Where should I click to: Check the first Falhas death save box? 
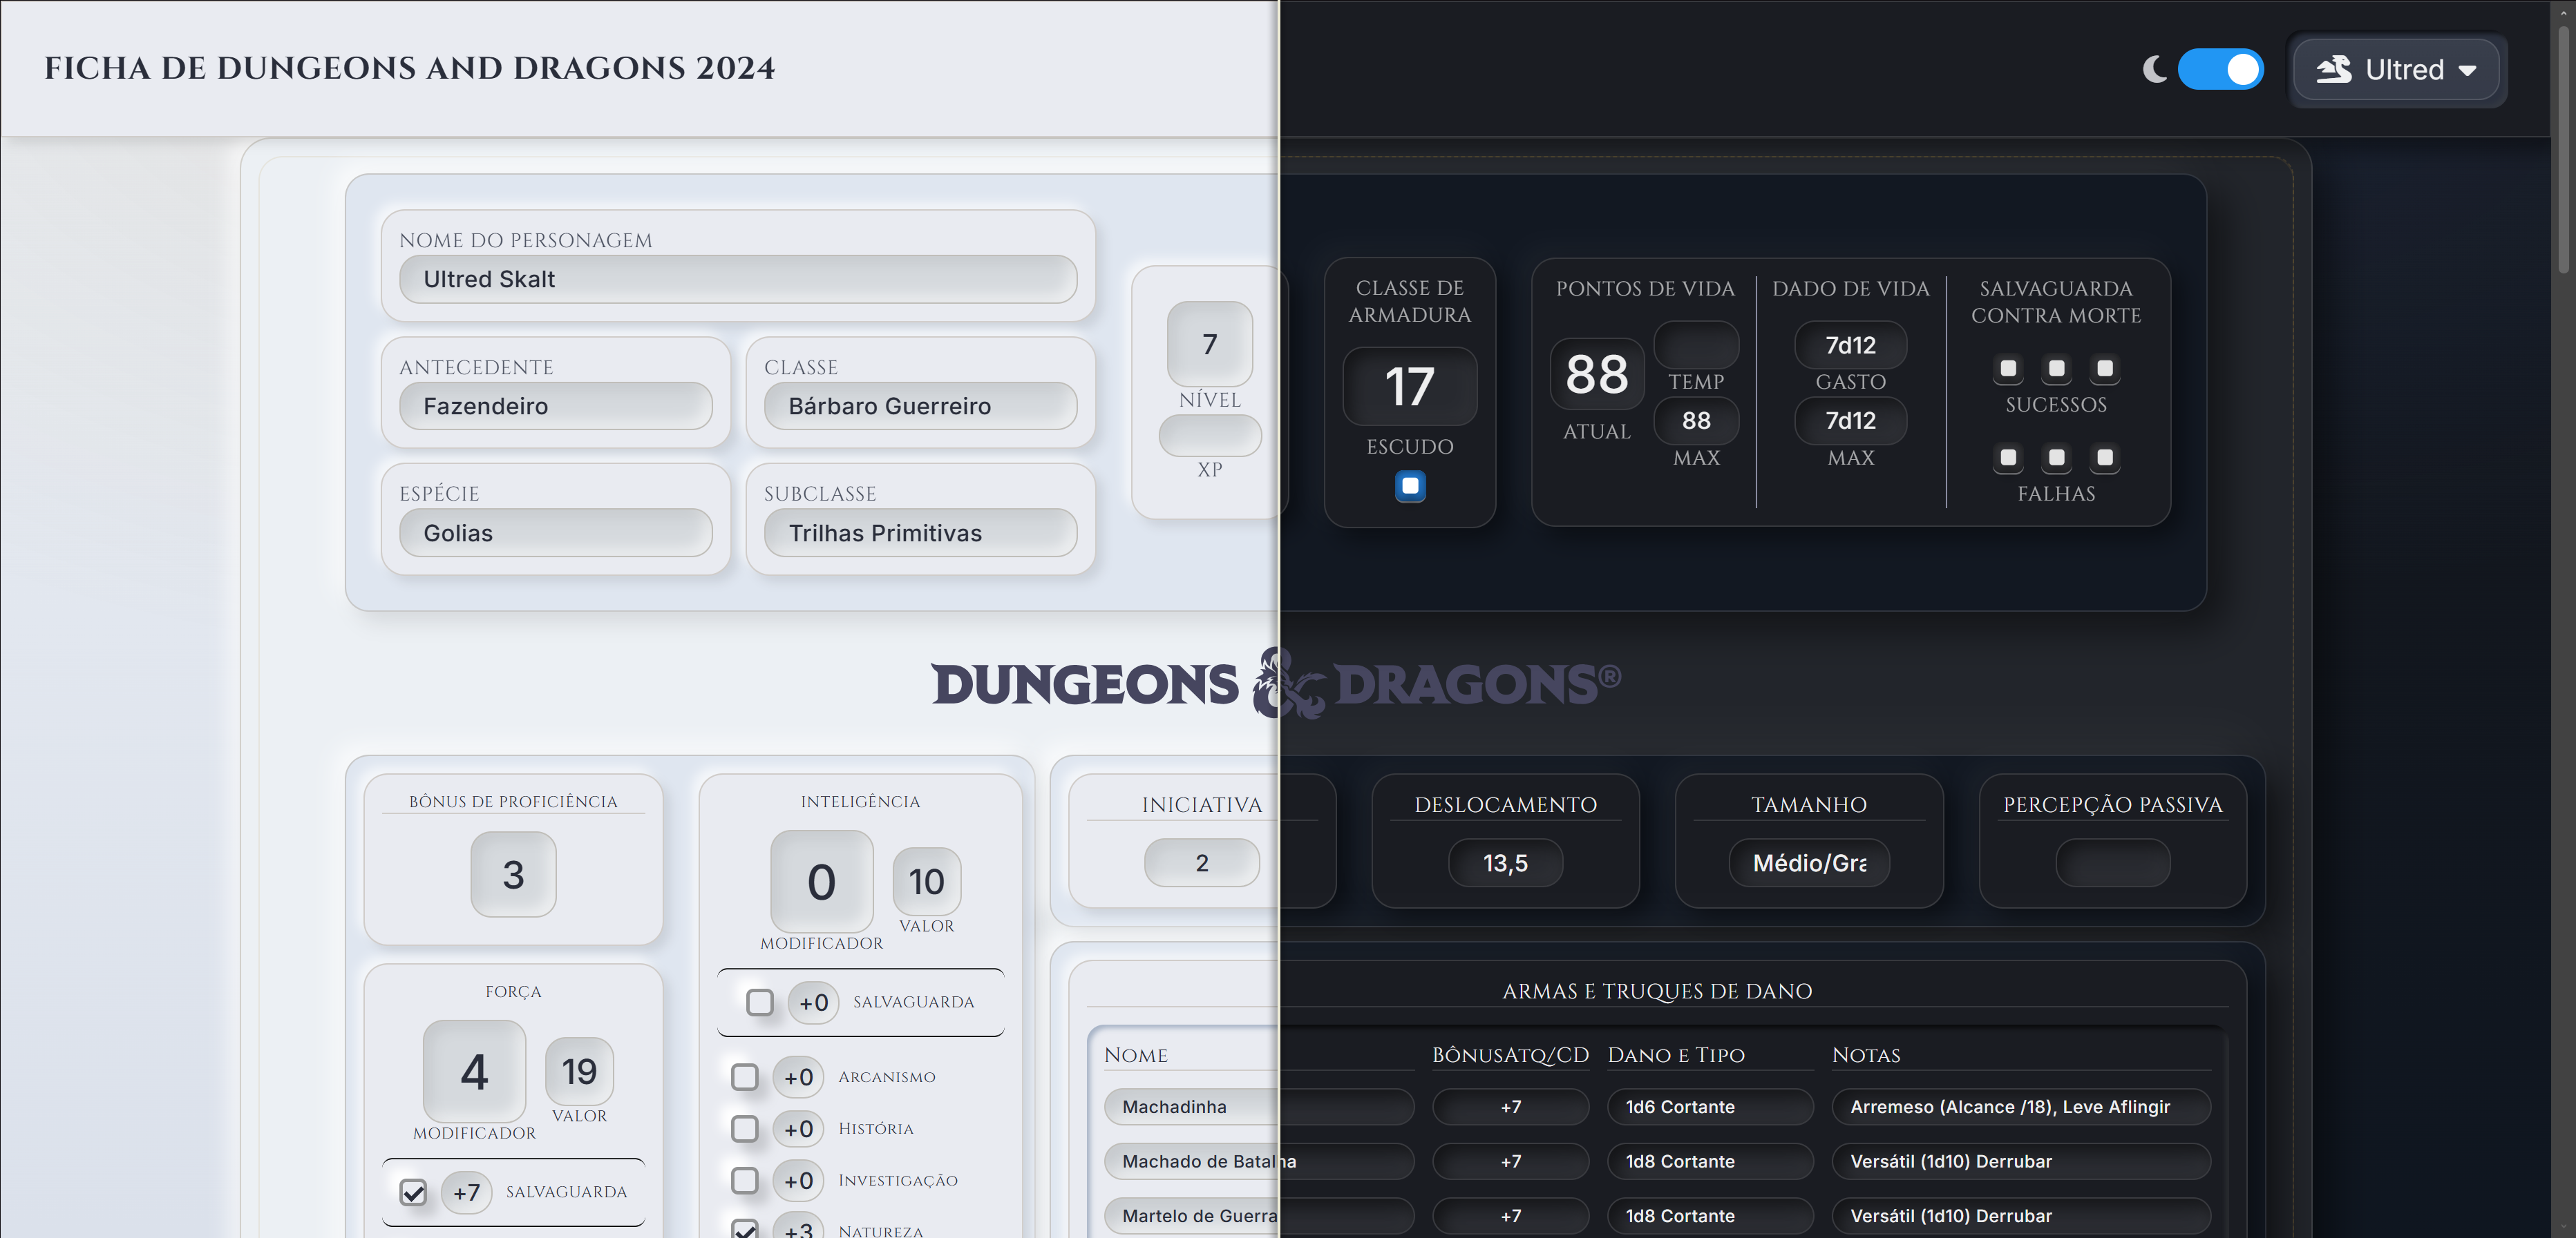click(x=2008, y=458)
